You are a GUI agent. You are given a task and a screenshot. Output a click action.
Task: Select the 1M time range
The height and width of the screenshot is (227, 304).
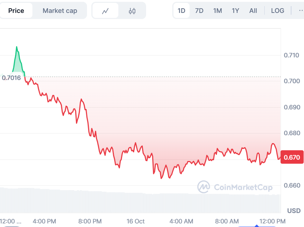point(217,10)
